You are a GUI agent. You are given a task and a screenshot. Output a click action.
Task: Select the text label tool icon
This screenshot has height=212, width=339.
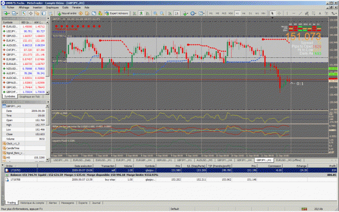(x=327, y=14)
